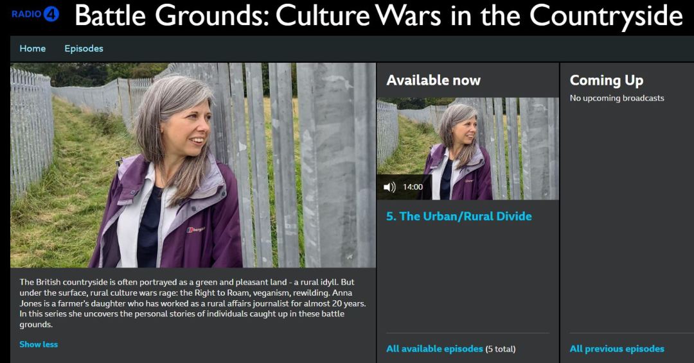Image resolution: width=694 pixels, height=363 pixels.
Task: Open All previous episodes
Action: [617, 349]
